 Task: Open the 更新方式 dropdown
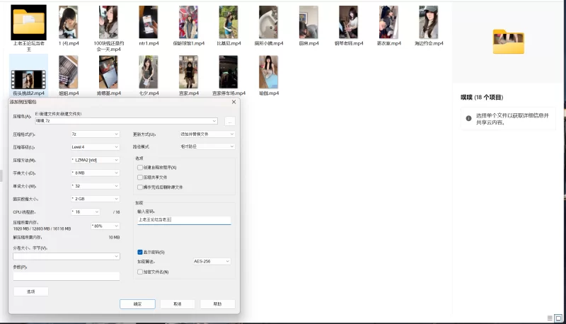coord(207,134)
